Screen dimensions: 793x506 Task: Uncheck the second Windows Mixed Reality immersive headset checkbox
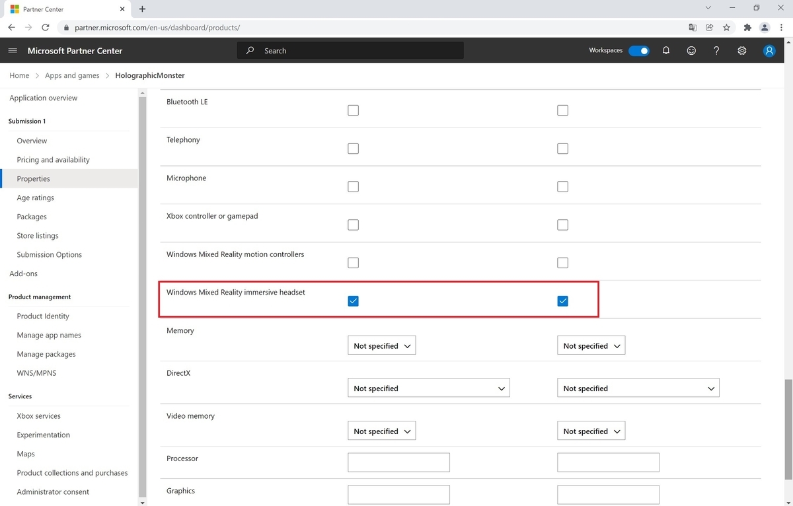tap(563, 301)
